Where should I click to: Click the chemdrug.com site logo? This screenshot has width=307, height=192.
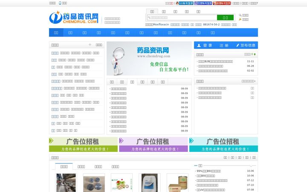pyautogui.click(x=74, y=17)
